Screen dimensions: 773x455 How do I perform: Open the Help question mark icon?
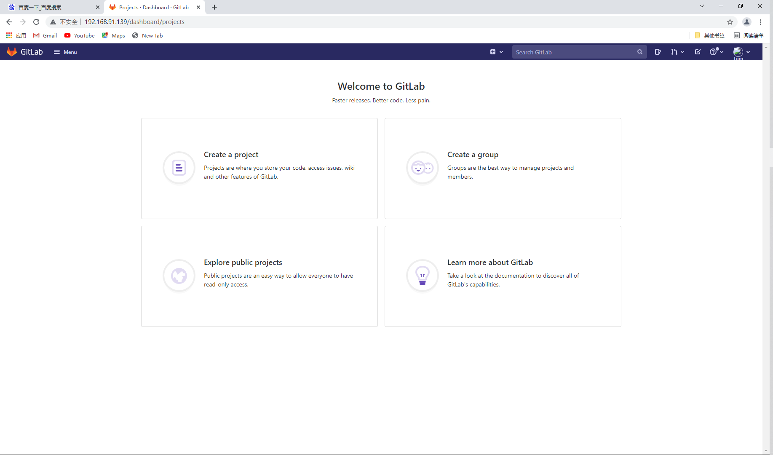713,52
